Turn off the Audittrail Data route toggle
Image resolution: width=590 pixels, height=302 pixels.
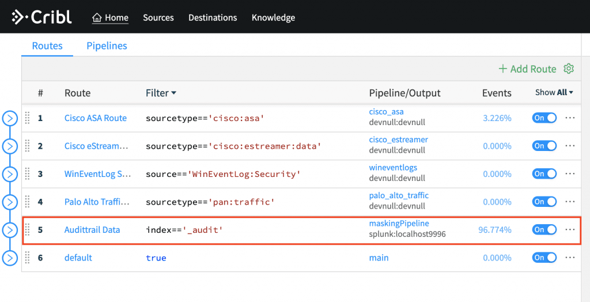544,229
